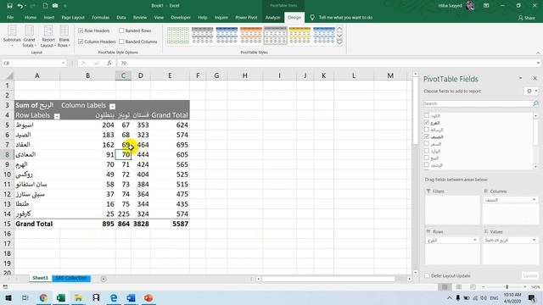The width and height of the screenshot is (543, 305).
Task: Open the Report Layout button
Action: 48,36
